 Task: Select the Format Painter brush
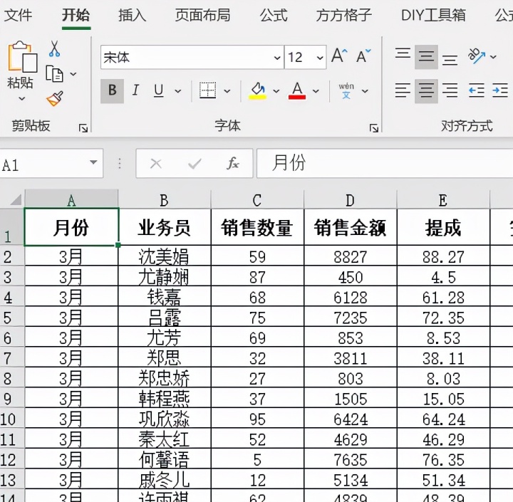click(55, 98)
